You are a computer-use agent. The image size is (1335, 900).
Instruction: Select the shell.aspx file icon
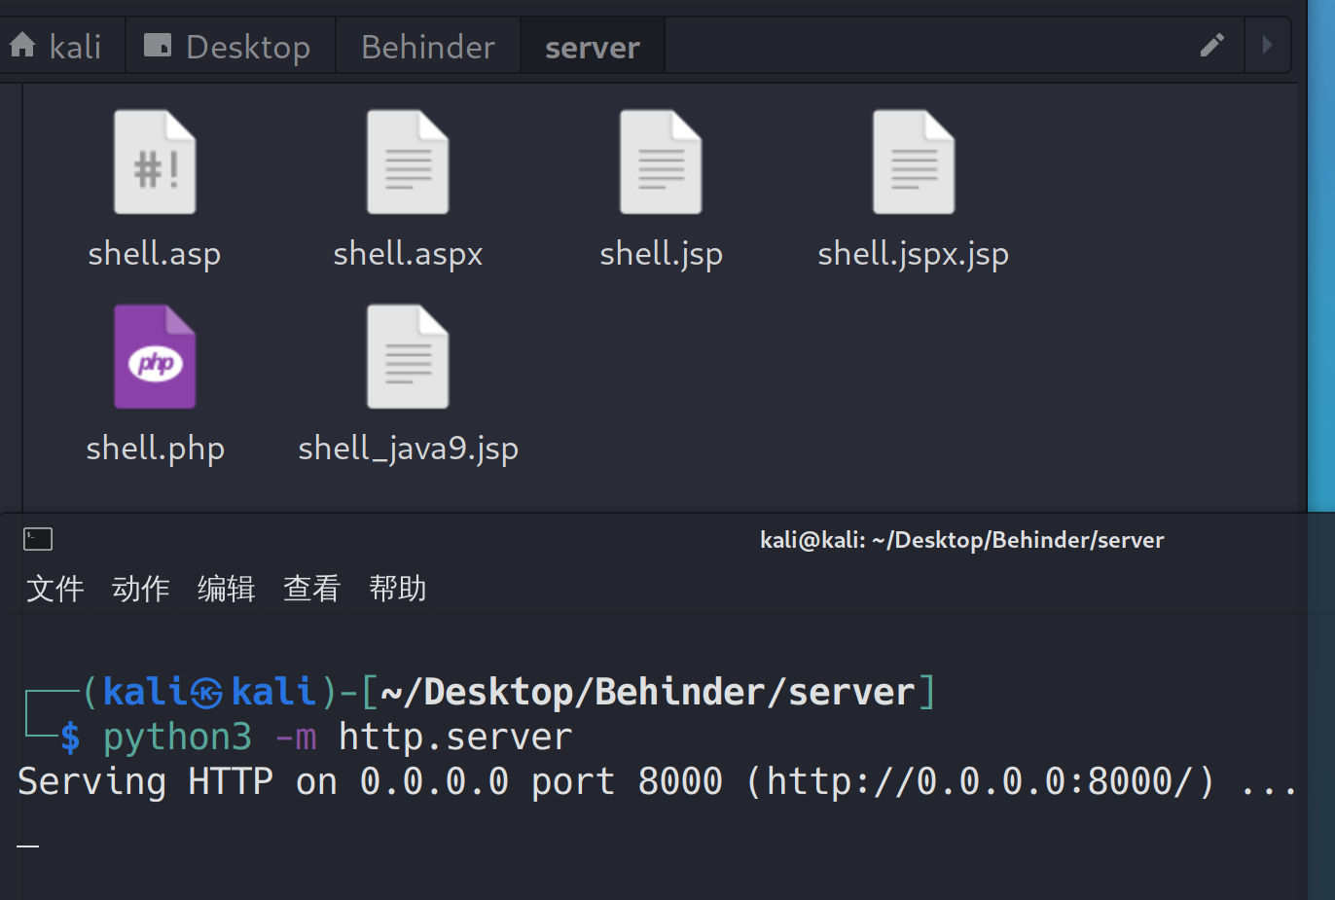click(408, 162)
